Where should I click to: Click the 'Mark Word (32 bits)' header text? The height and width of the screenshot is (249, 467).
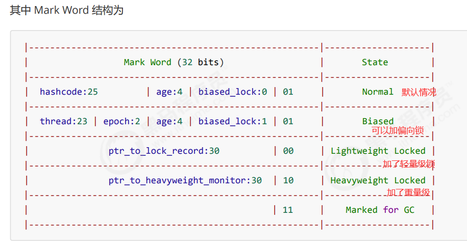[174, 63]
